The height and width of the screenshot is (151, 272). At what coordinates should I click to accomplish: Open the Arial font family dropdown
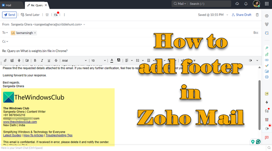[x=74, y=61]
